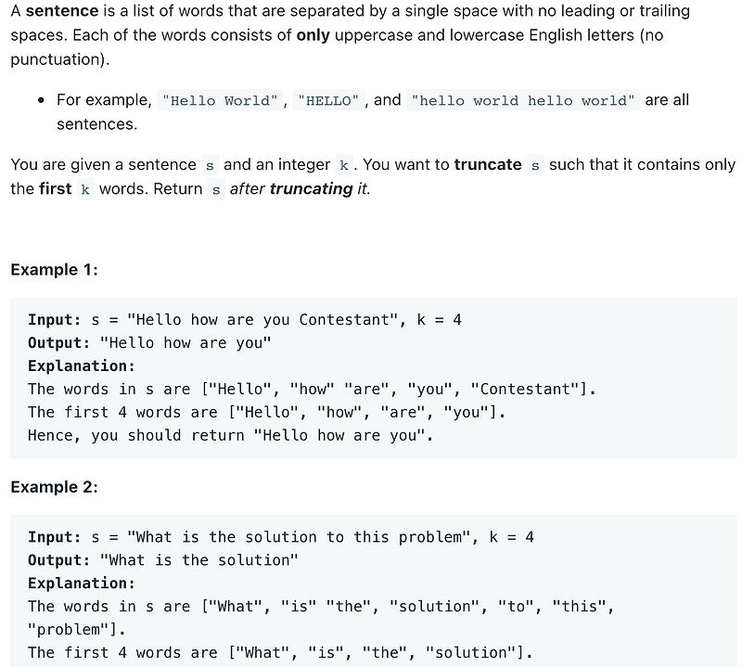Screen dimensions: 742x667
Task: Click the inline code "k" after "an integer"
Action: click(344, 165)
